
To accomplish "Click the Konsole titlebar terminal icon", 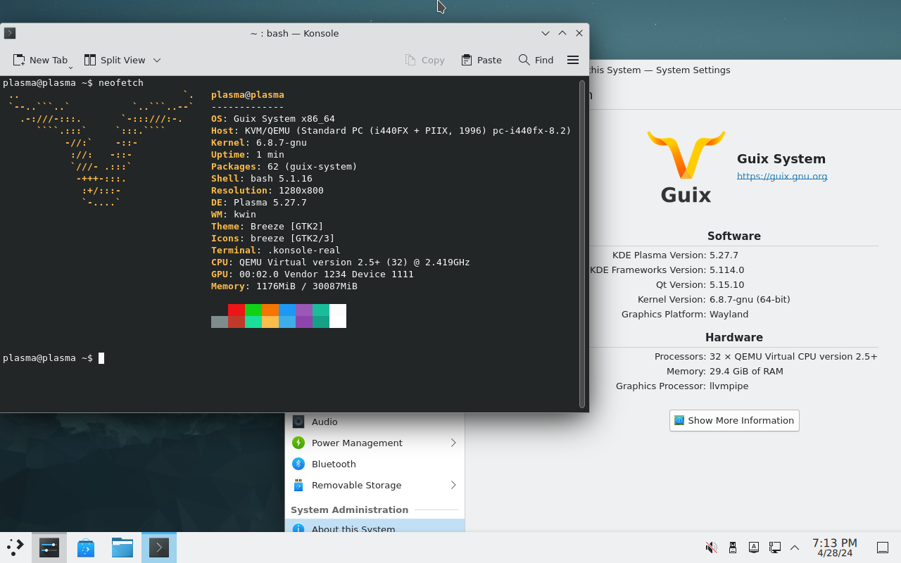I will (x=10, y=33).
